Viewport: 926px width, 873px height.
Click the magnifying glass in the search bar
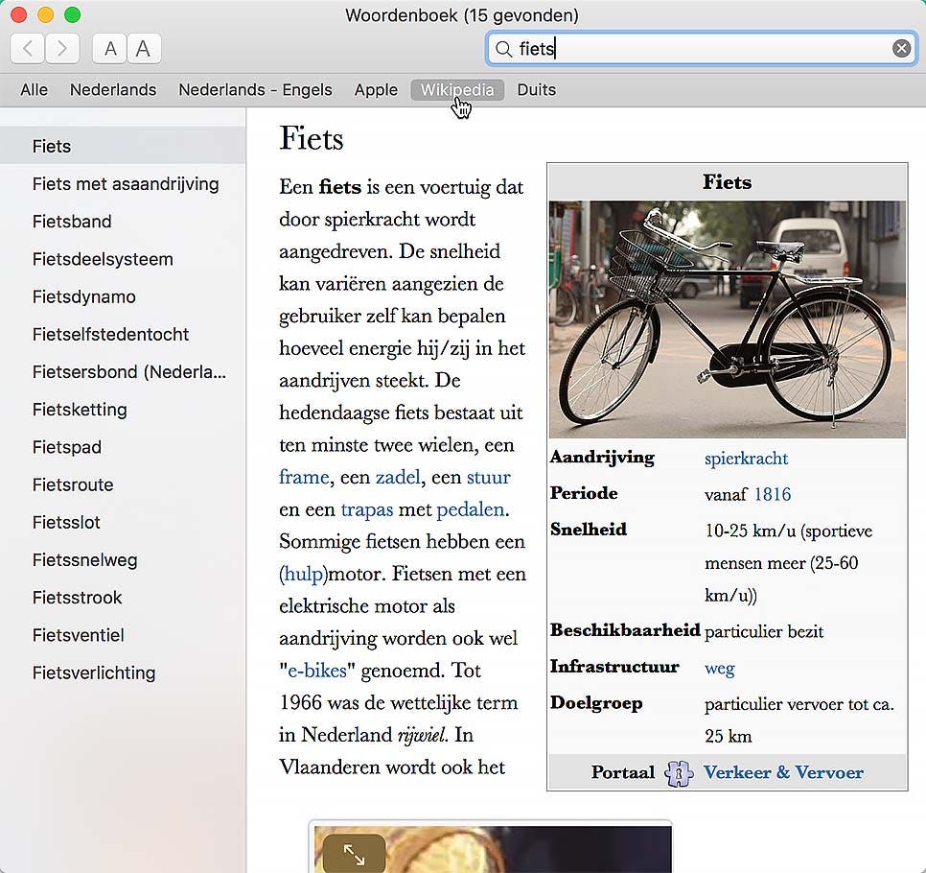pyautogui.click(x=503, y=48)
